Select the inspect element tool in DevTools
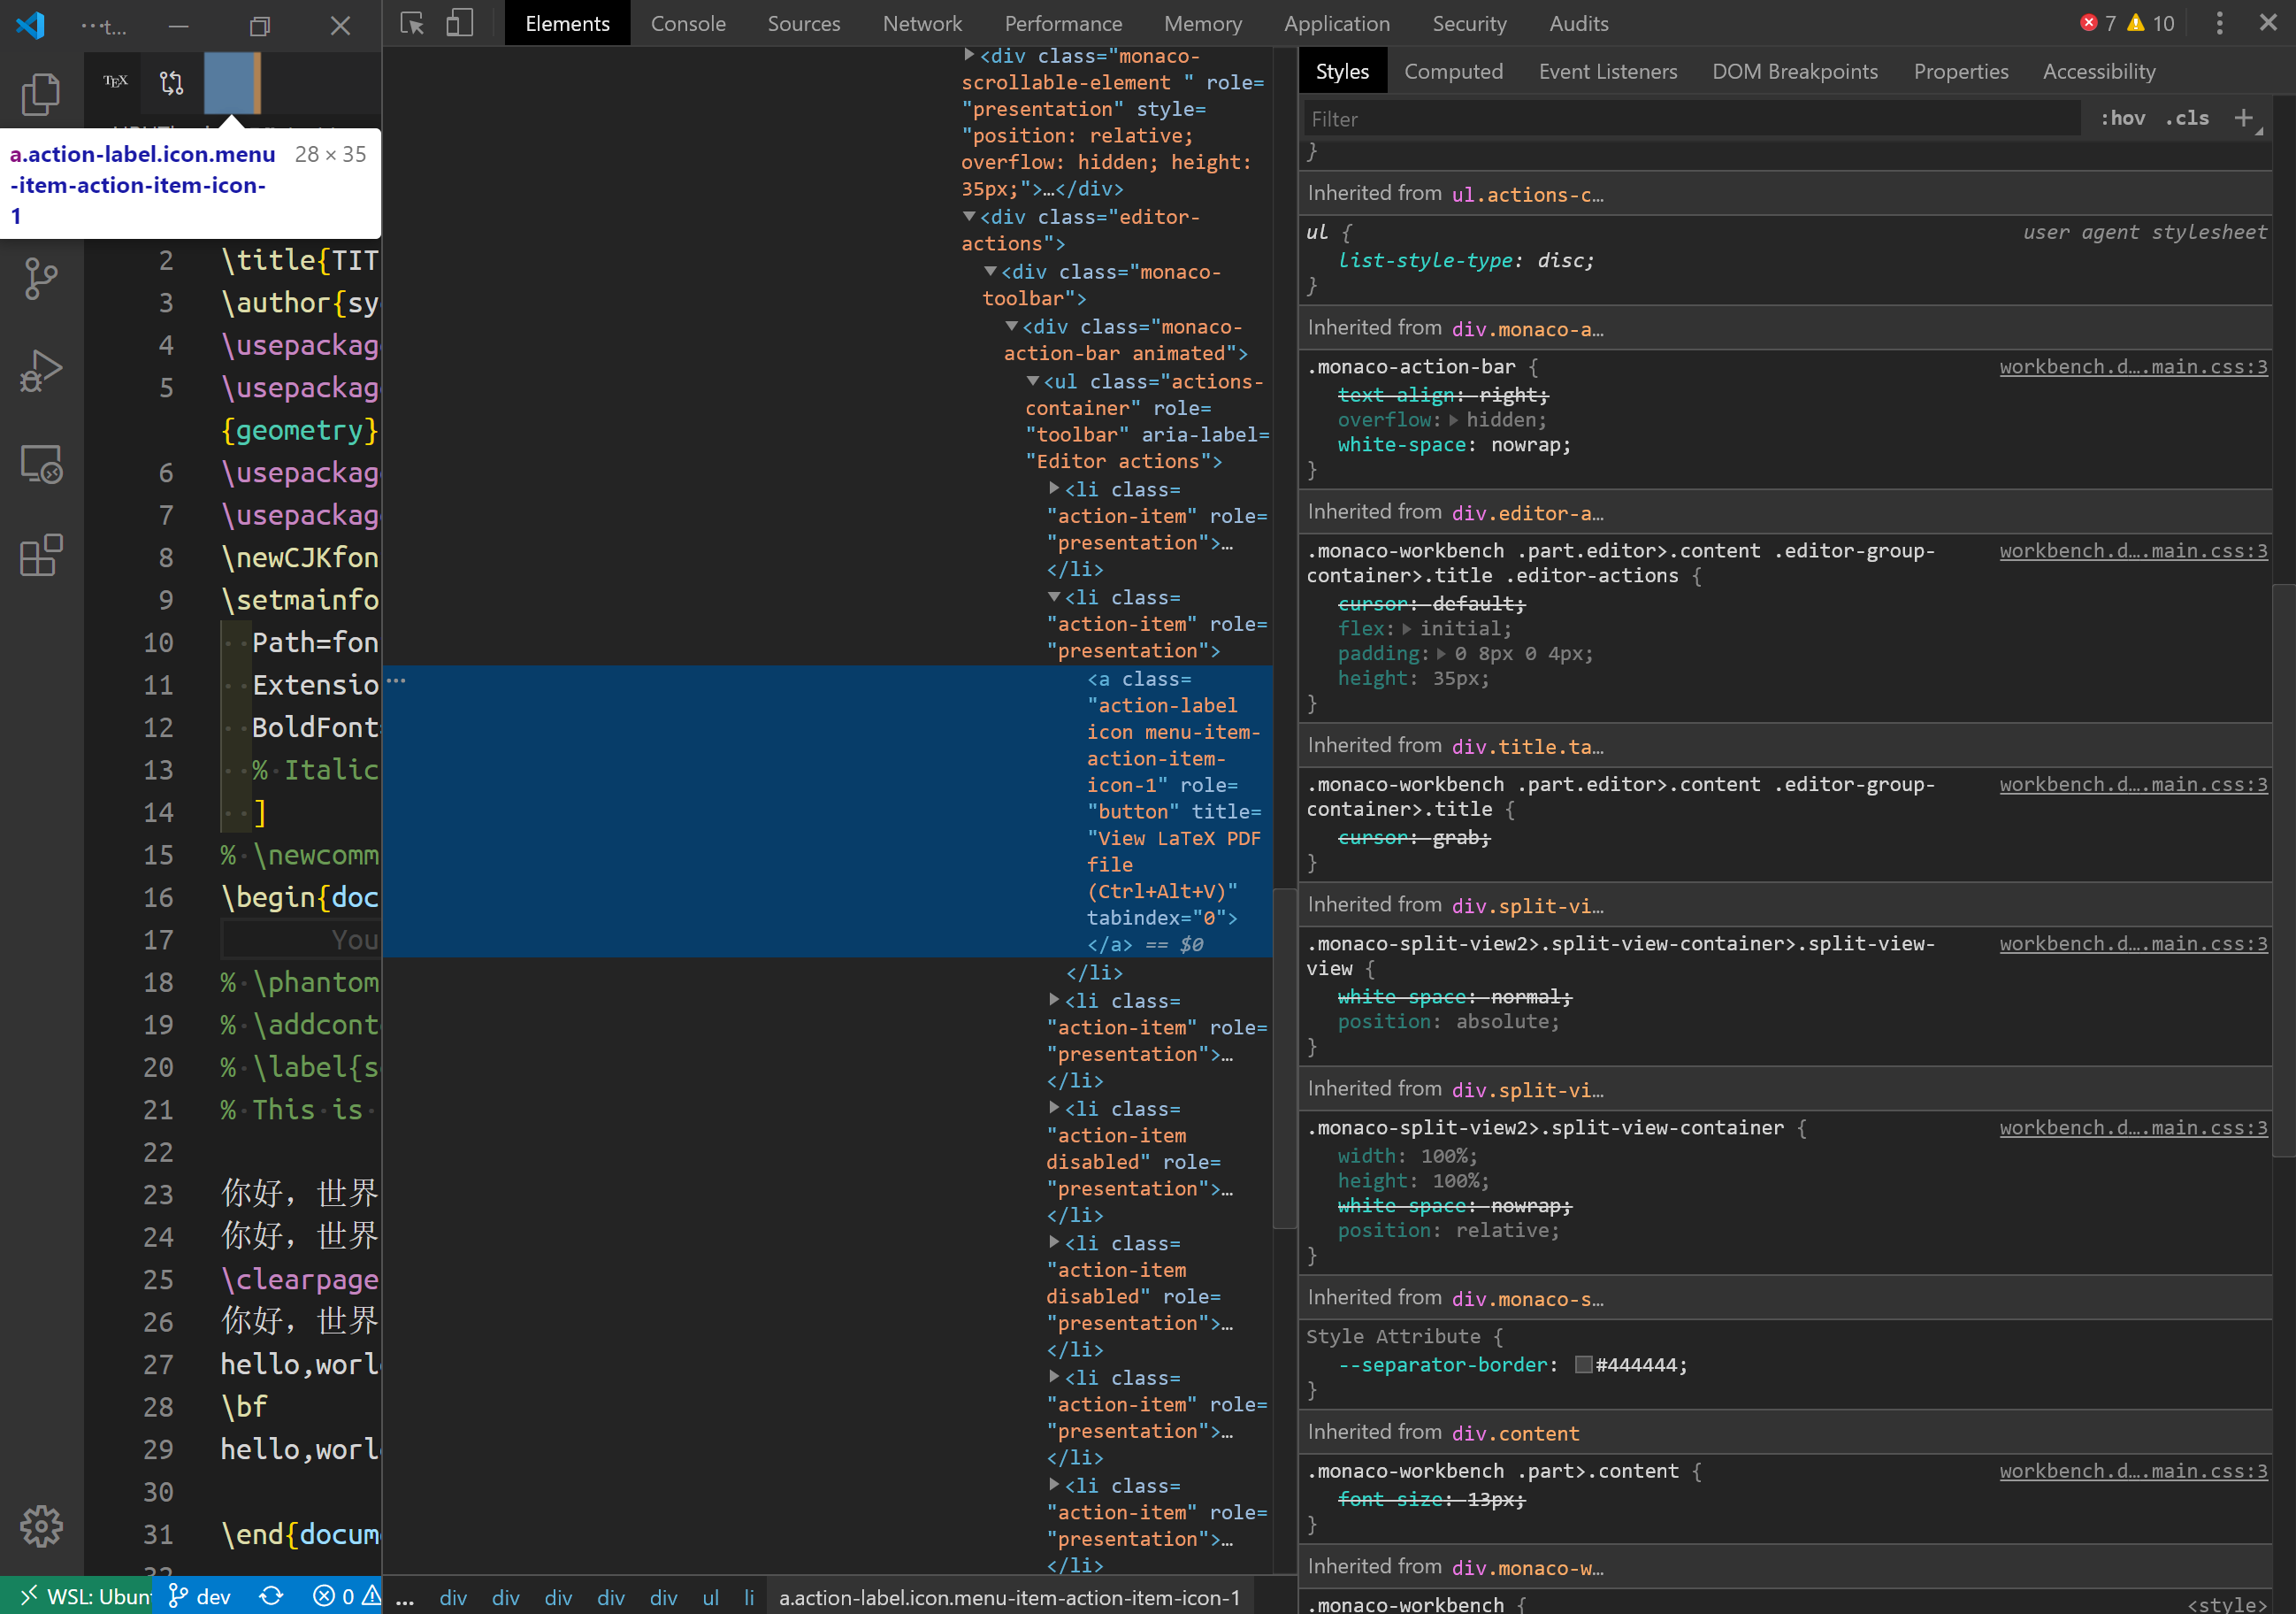The image size is (2296, 1614). tap(411, 23)
